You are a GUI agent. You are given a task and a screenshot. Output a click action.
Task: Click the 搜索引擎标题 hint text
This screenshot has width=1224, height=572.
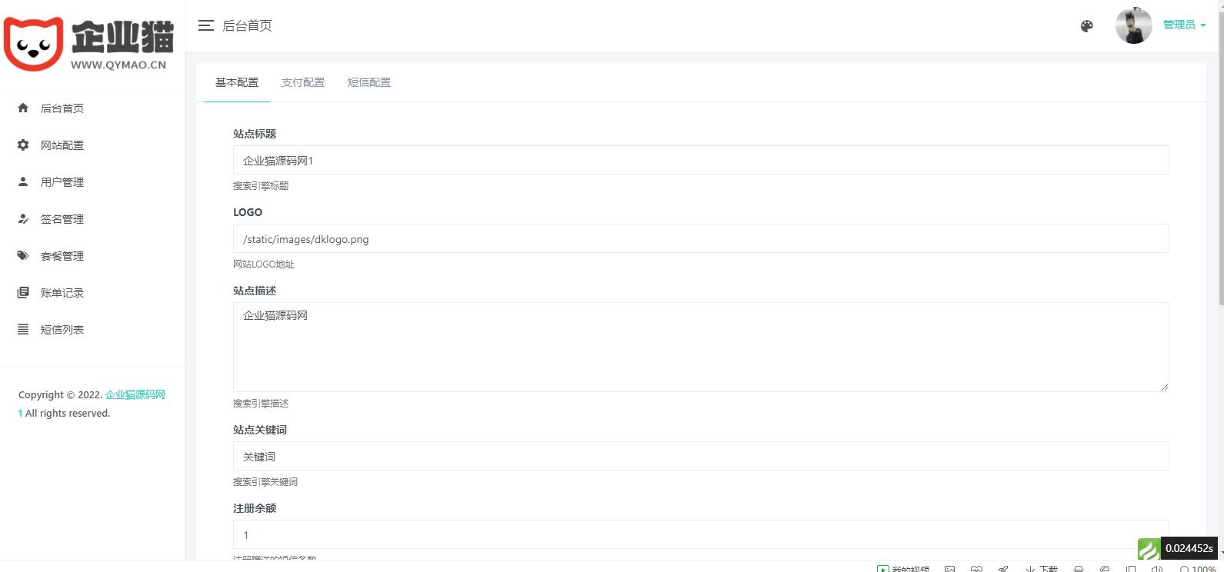261,185
